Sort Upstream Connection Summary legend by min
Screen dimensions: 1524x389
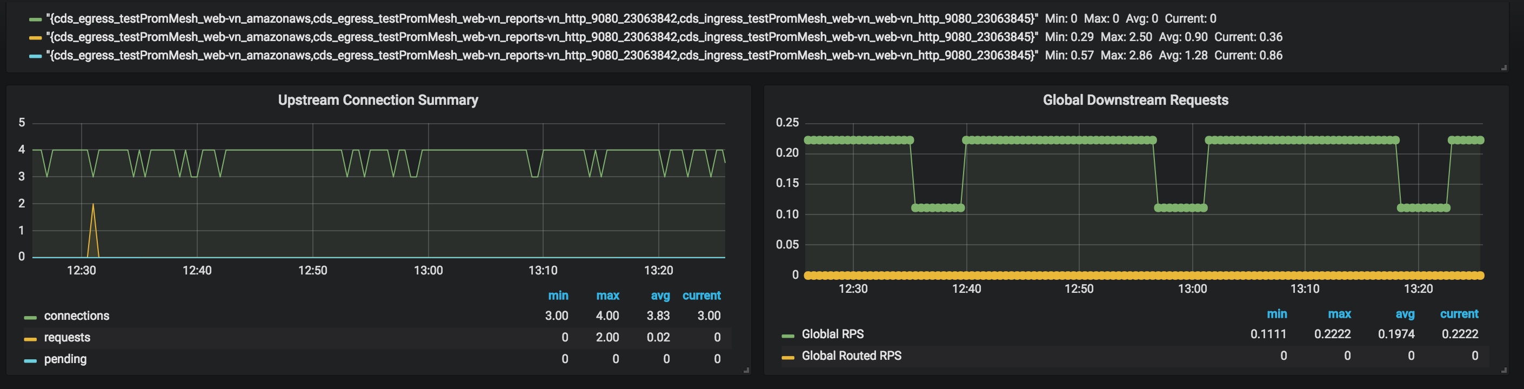(x=558, y=296)
